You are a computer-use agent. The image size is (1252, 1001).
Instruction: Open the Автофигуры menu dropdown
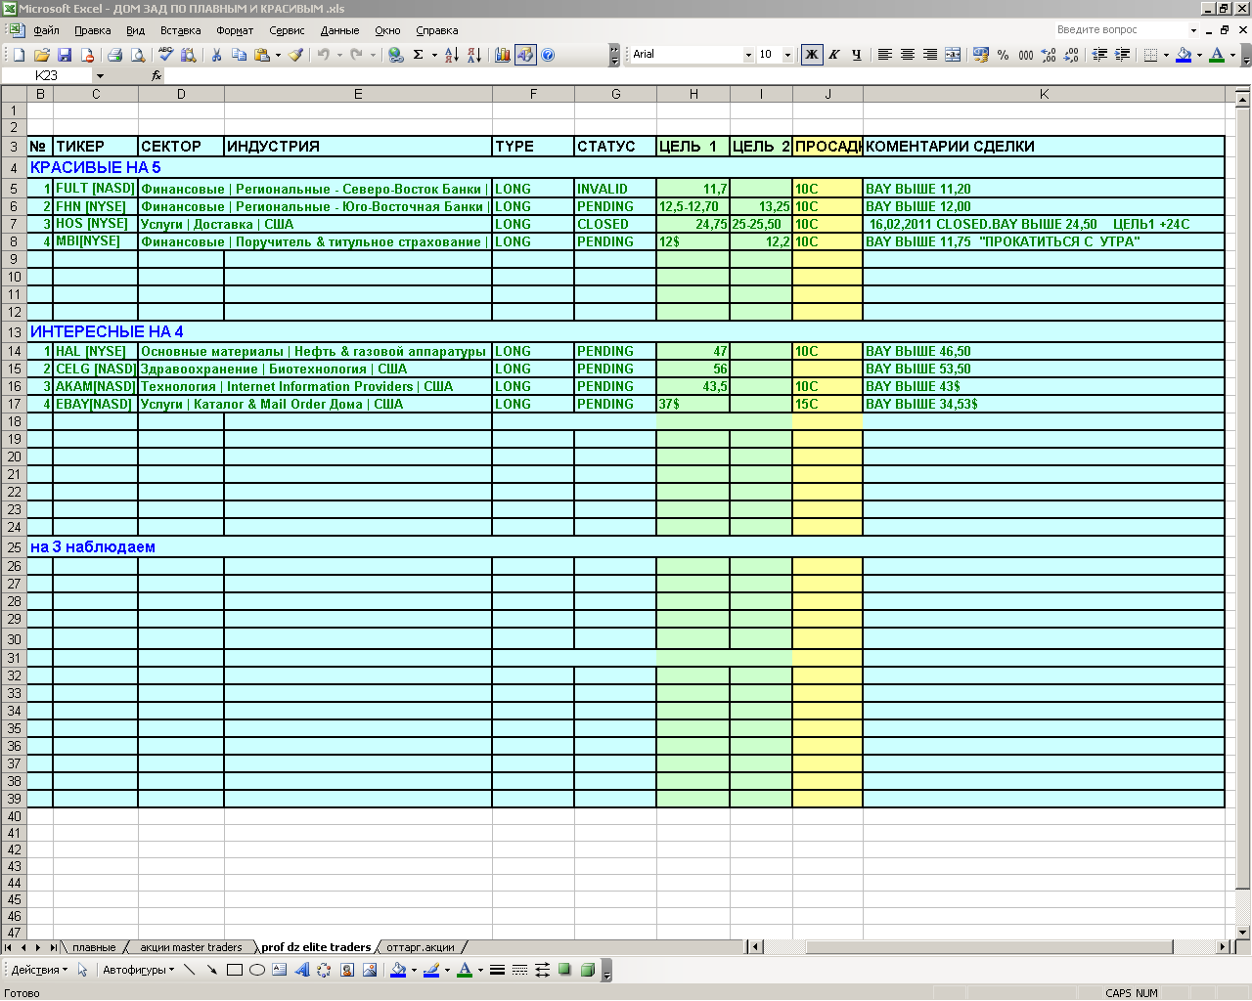point(138,970)
